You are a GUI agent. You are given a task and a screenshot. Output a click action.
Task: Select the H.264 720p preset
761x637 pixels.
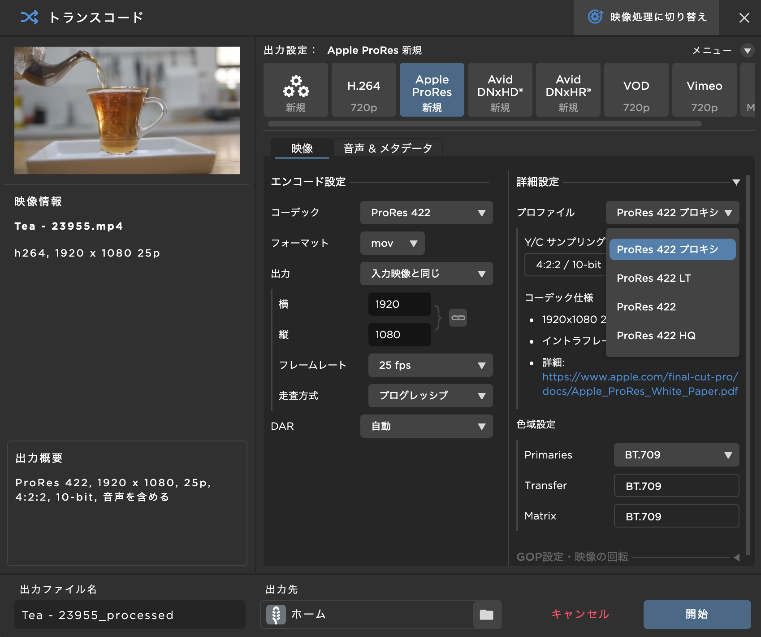(364, 90)
